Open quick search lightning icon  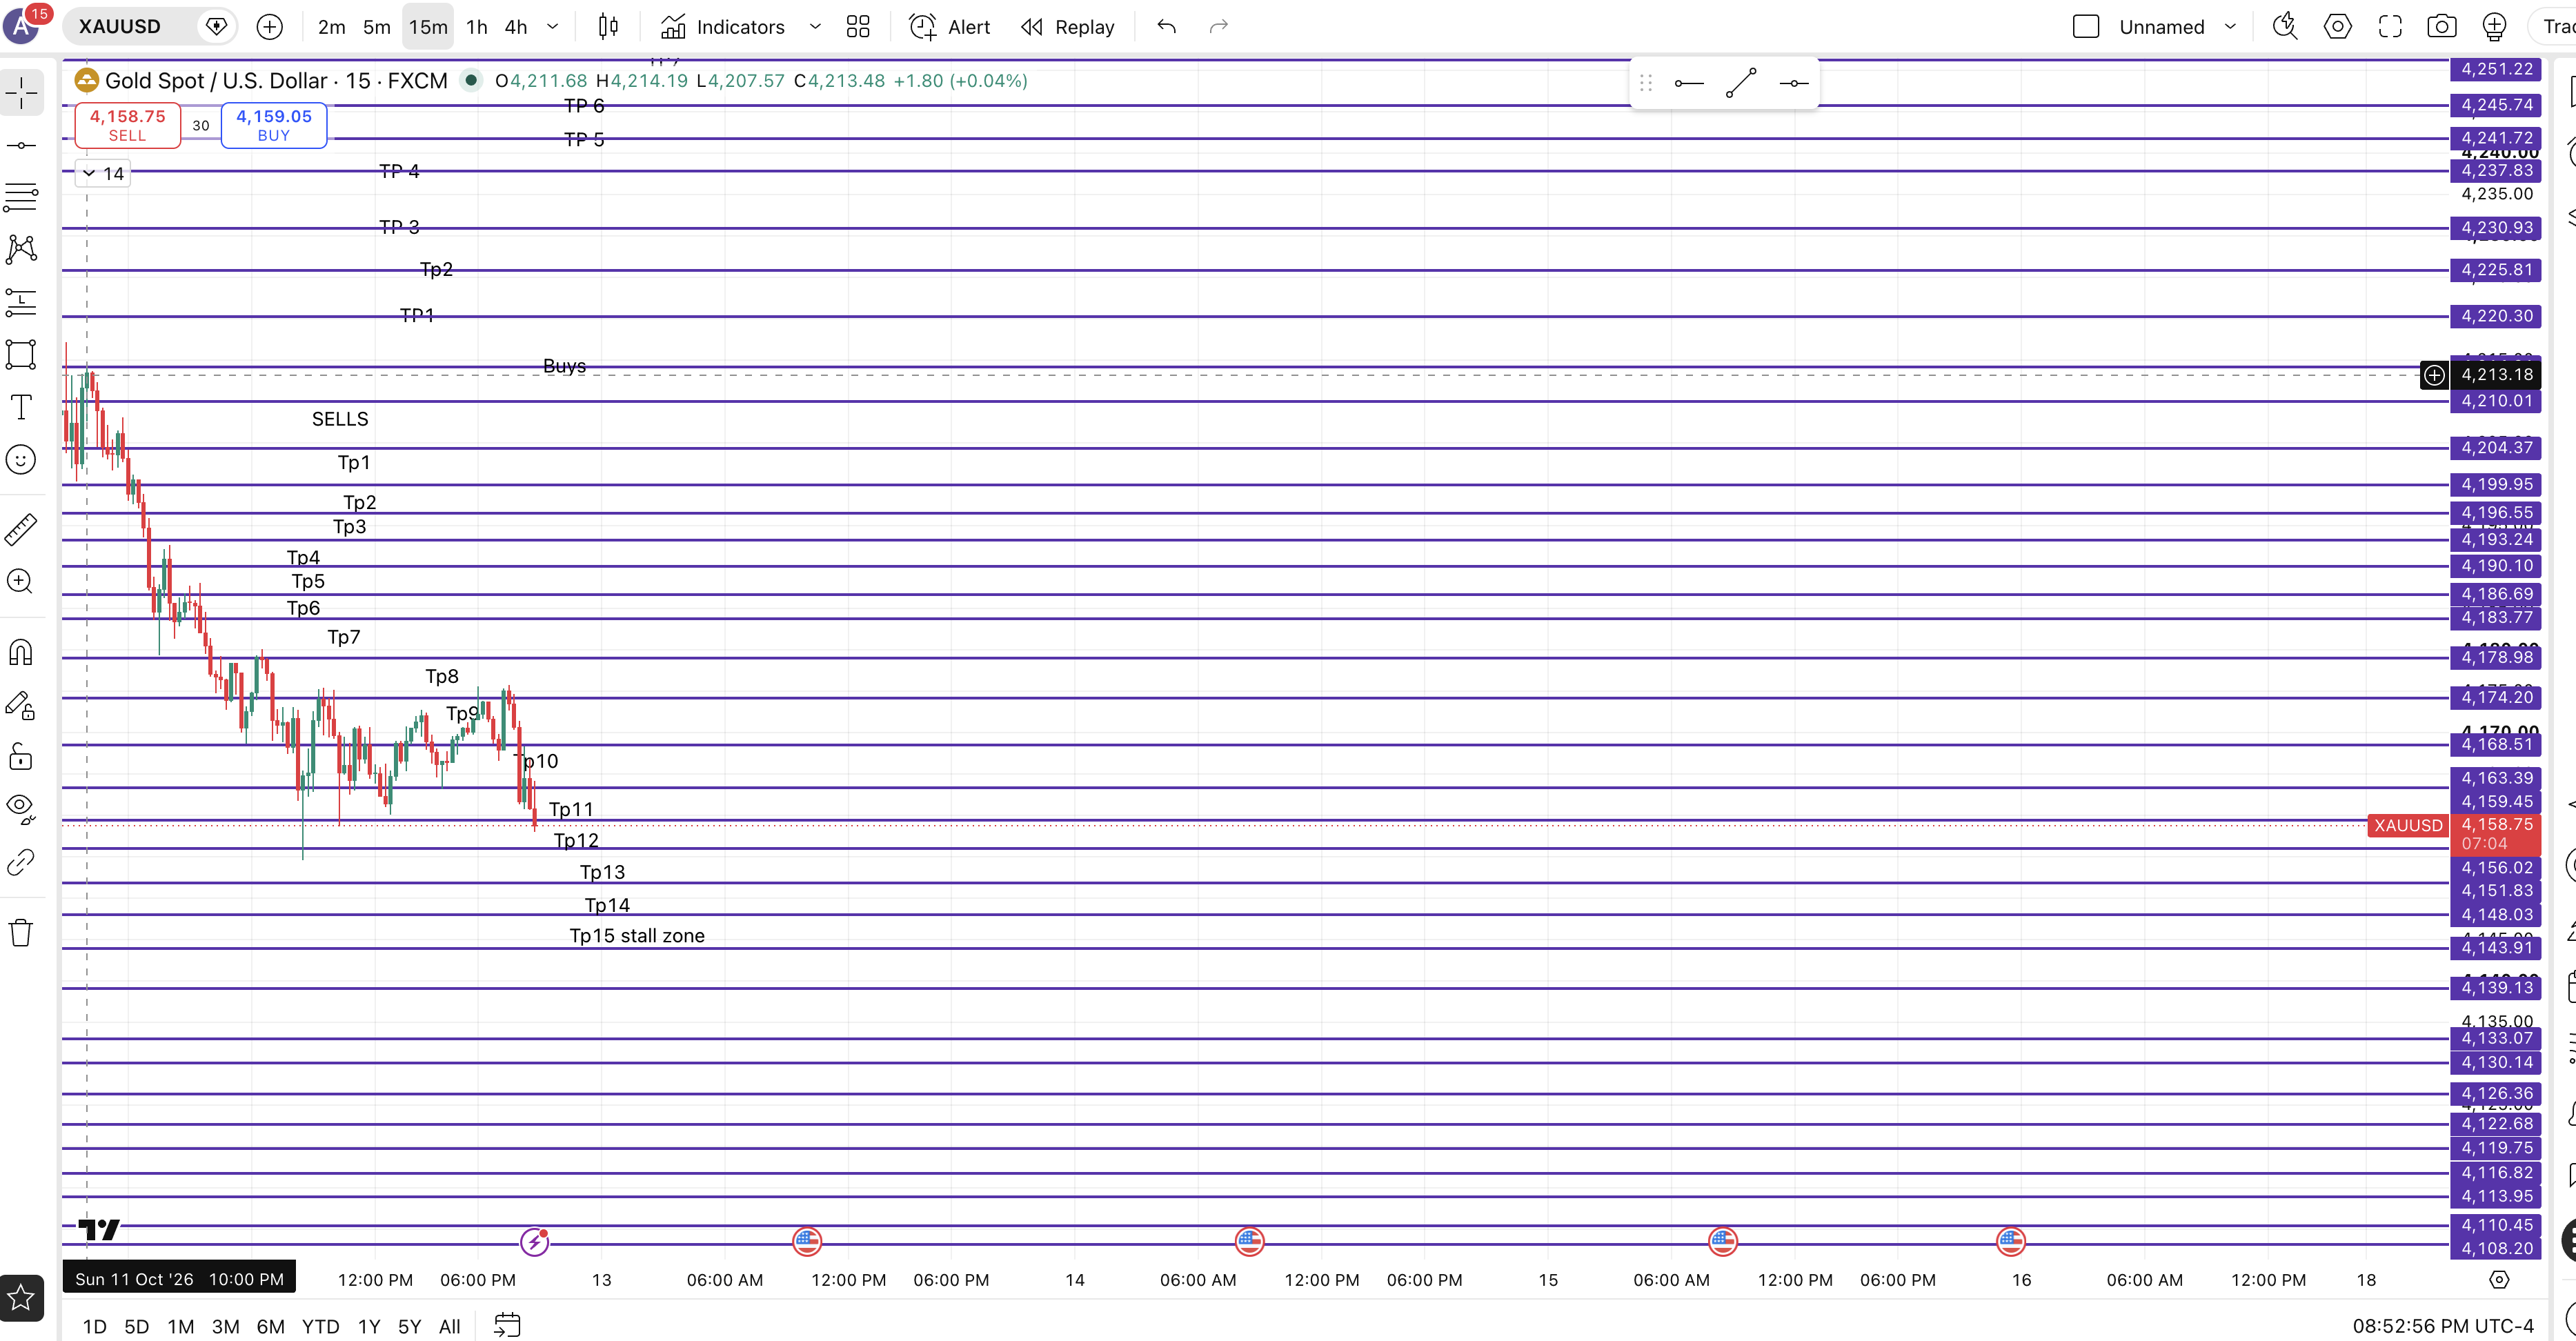[2285, 27]
